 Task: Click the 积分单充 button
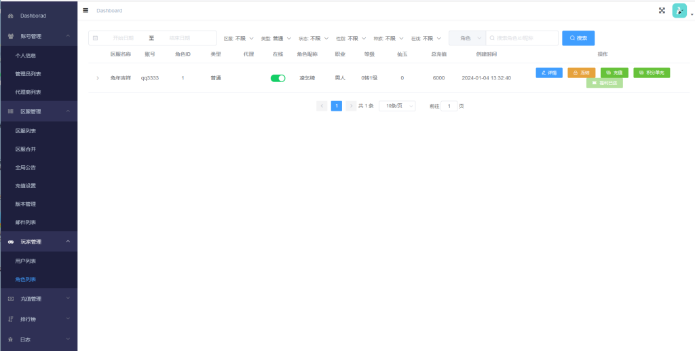click(x=652, y=73)
